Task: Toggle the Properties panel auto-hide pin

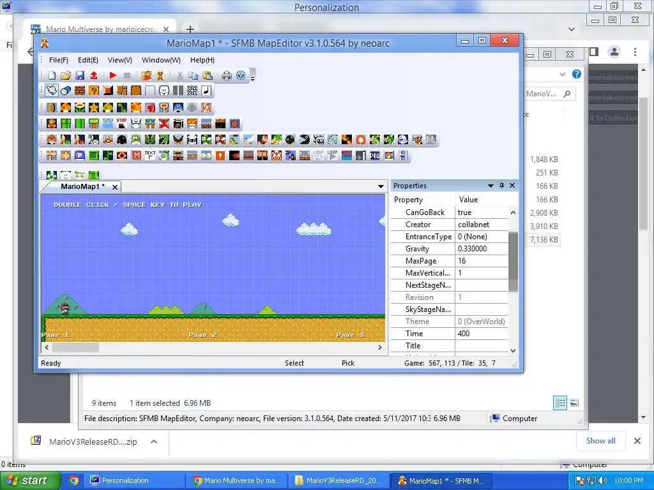Action: click(502, 186)
